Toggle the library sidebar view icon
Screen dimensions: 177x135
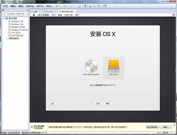pyautogui.click(x=86, y=6)
